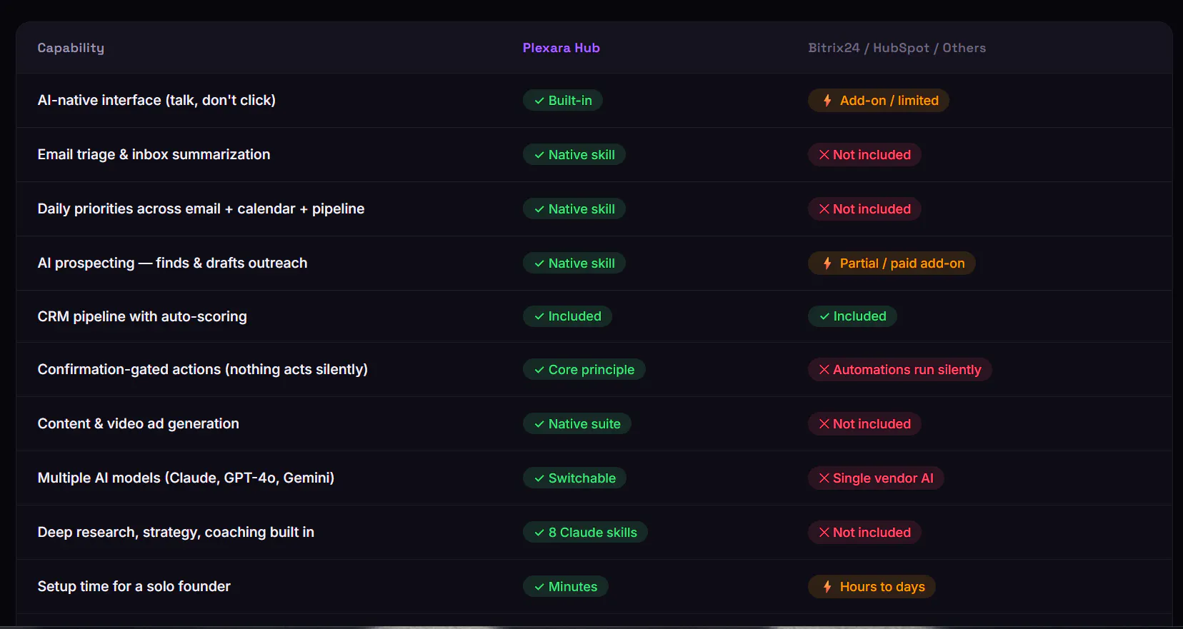Select "Daily priorities across email + calendar + pipeline" label
Viewport: 1183px width, 629px height.
tap(201, 209)
